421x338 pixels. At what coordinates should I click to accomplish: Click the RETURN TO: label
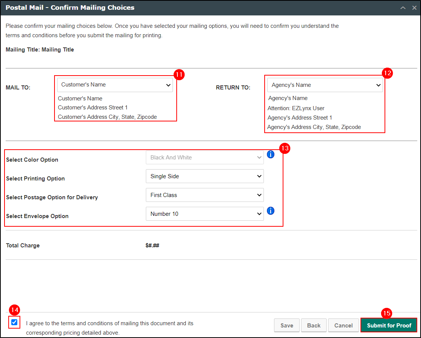pyautogui.click(x=233, y=88)
